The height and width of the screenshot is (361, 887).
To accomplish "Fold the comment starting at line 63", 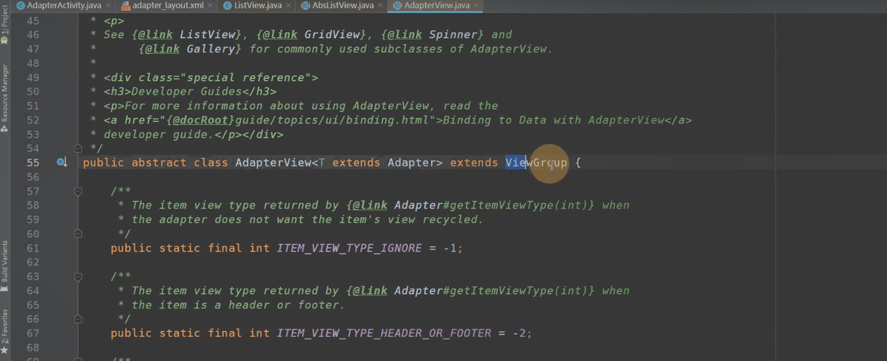I will point(78,276).
